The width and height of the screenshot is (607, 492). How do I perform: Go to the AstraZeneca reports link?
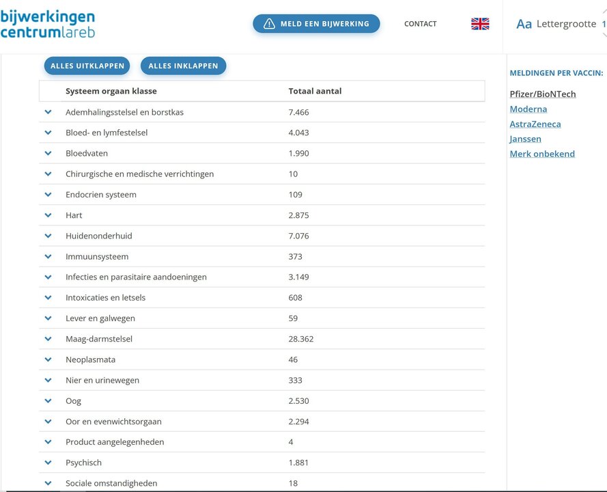pos(535,124)
